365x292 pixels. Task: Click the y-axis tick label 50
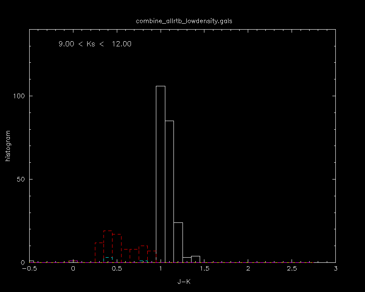[x=21, y=179]
